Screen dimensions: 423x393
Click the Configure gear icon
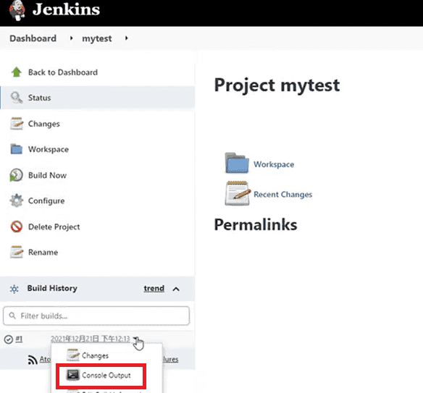tap(17, 200)
